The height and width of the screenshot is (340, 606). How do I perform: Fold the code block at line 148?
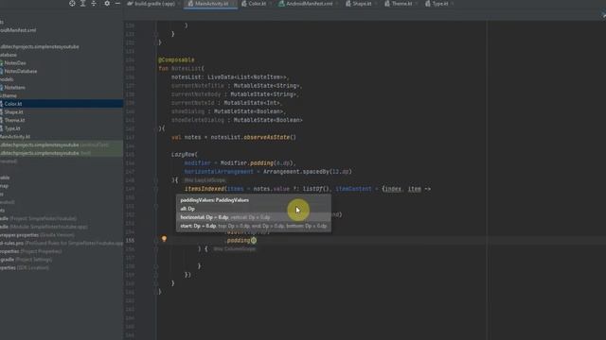(x=156, y=180)
